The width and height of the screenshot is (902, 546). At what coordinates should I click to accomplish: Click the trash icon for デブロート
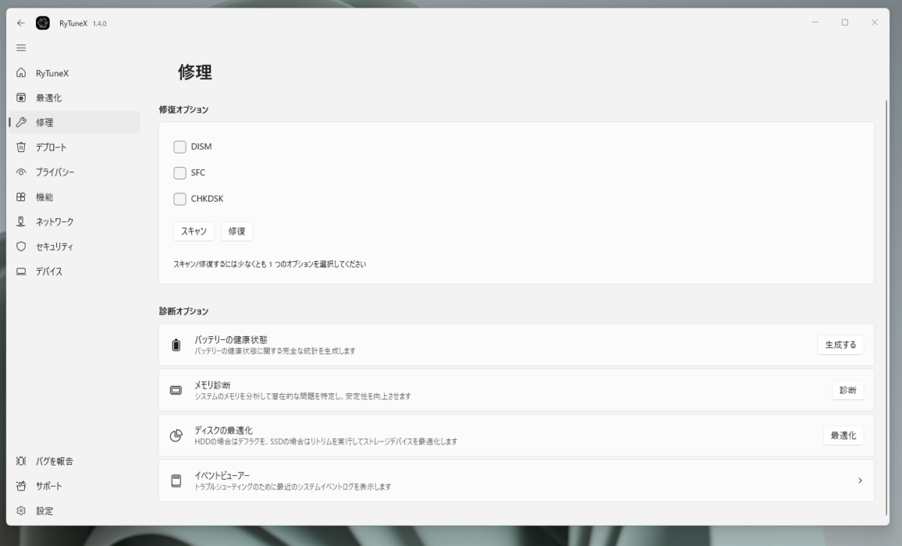(x=21, y=147)
